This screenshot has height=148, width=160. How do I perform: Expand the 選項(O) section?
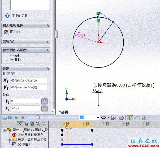point(48,42)
